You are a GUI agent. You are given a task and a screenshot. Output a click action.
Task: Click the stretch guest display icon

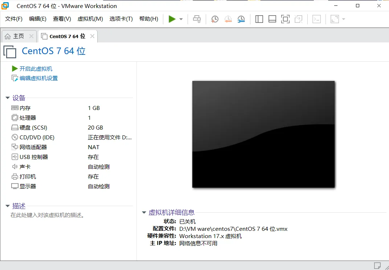point(335,19)
